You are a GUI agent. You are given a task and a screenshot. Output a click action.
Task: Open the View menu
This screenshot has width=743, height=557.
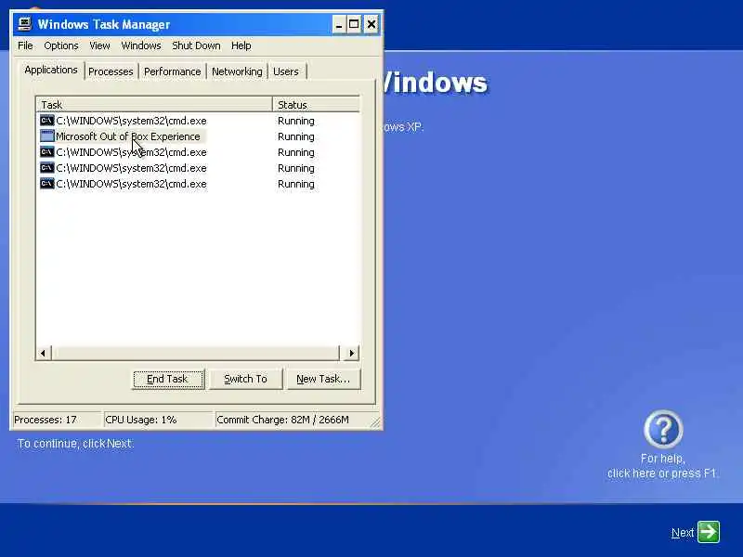pos(99,45)
